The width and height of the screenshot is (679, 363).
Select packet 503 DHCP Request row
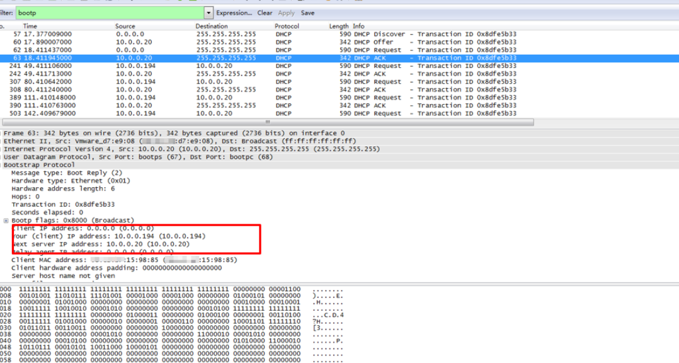339,113
